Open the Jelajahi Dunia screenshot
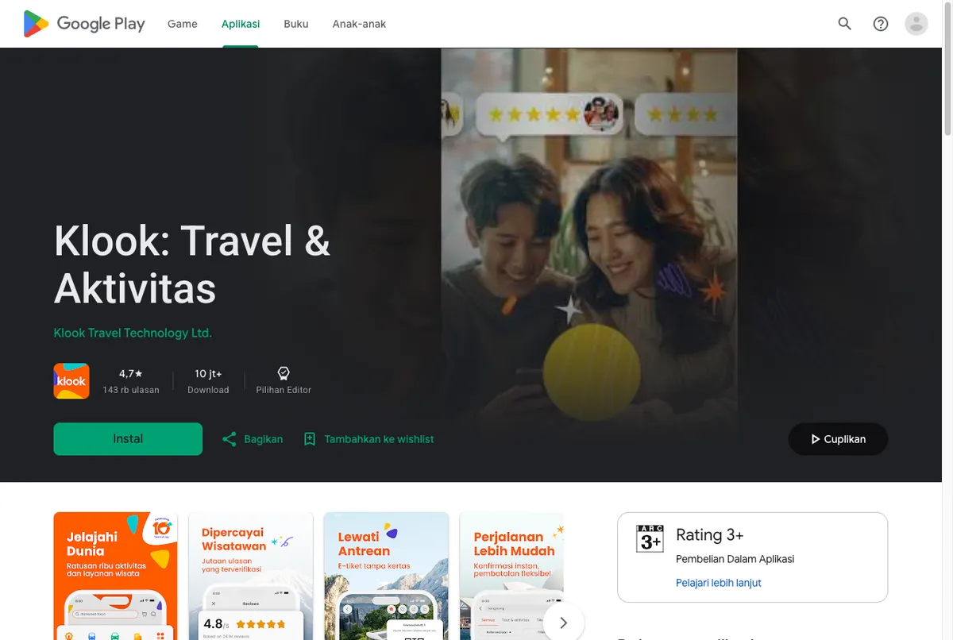This screenshot has height=640, width=953. pyautogui.click(x=115, y=576)
